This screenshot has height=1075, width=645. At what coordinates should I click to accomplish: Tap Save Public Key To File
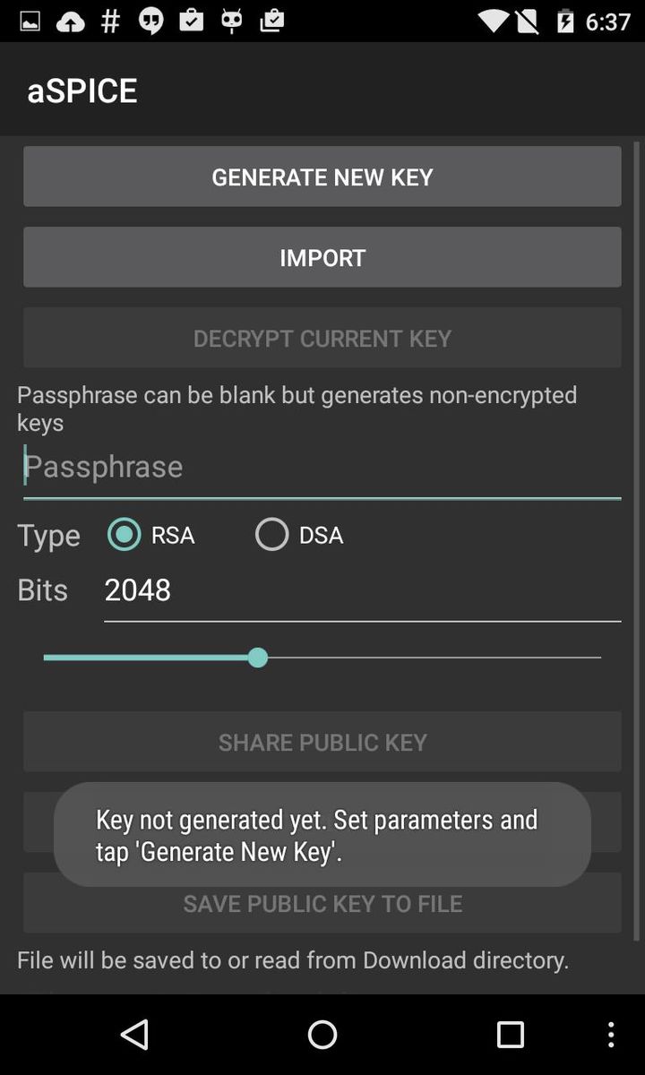point(322,903)
